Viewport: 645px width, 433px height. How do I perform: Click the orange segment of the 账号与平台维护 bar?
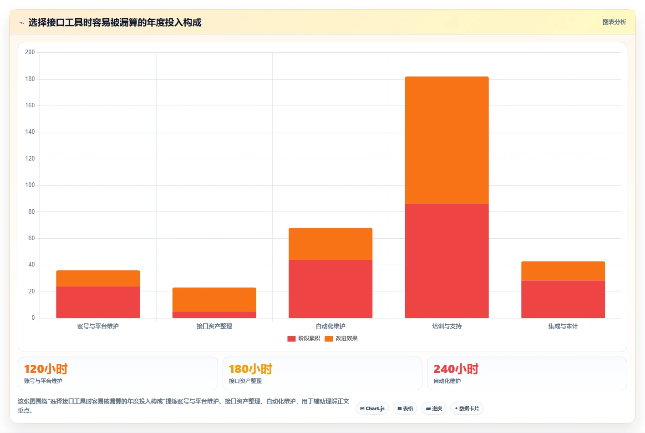[x=98, y=278]
